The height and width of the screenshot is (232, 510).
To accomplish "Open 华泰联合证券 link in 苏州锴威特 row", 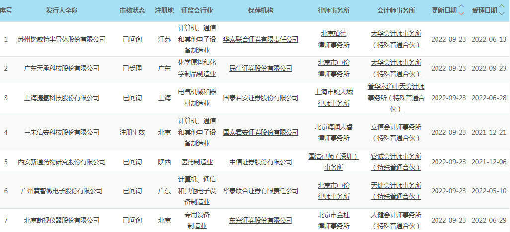I will tap(261, 40).
